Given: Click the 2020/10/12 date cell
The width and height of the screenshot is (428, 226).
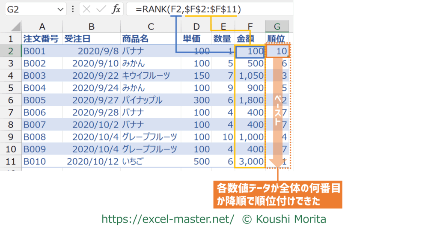Looking at the screenshot, I should point(91,162).
